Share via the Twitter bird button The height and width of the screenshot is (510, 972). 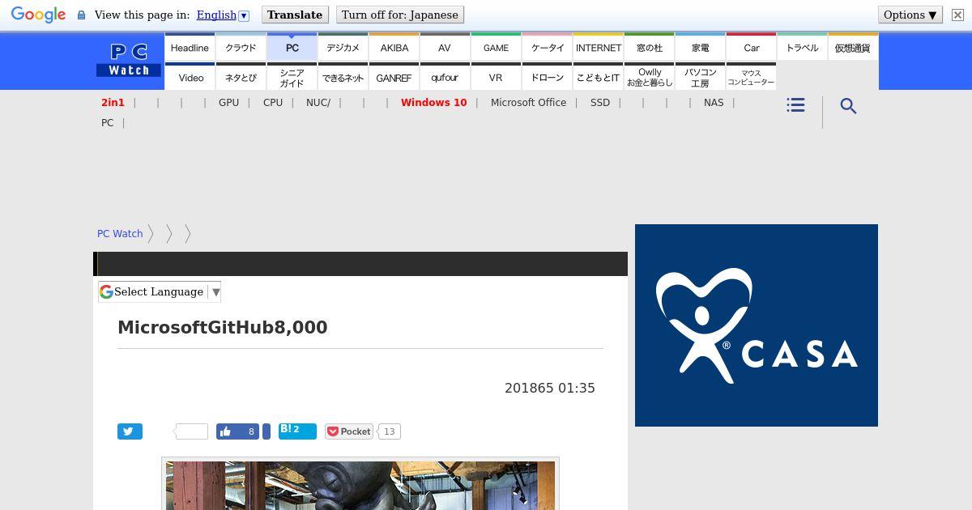coord(130,431)
